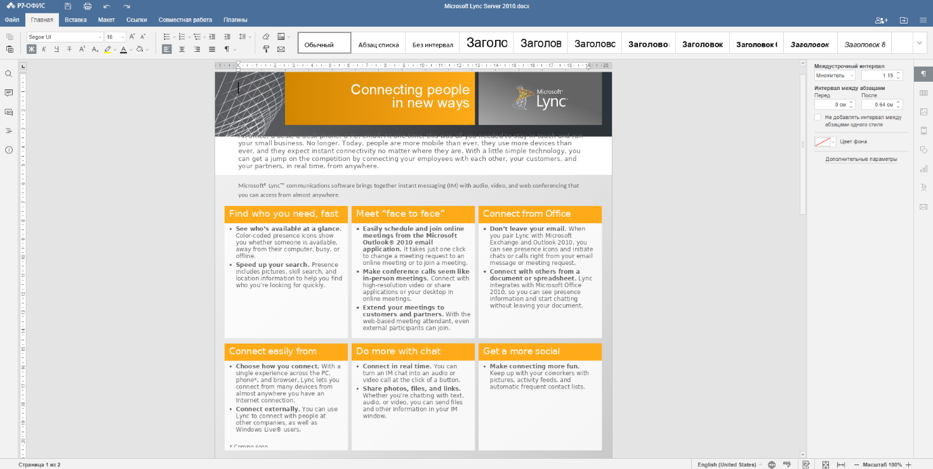The width and height of the screenshot is (933, 469).
Task: Open the chat panel in left sidebar
Action: pyautogui.click(x=9, y=112)
